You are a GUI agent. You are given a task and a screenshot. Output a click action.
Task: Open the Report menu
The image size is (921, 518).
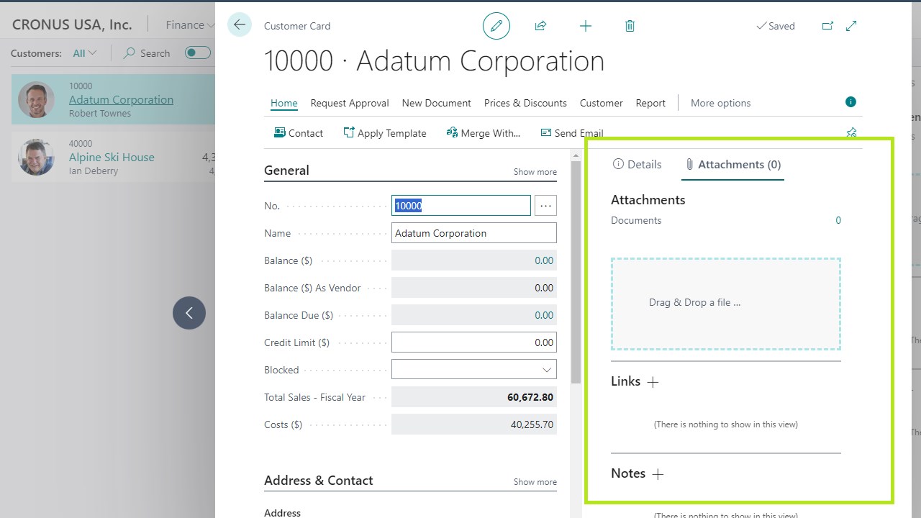(x=650, y=103)
